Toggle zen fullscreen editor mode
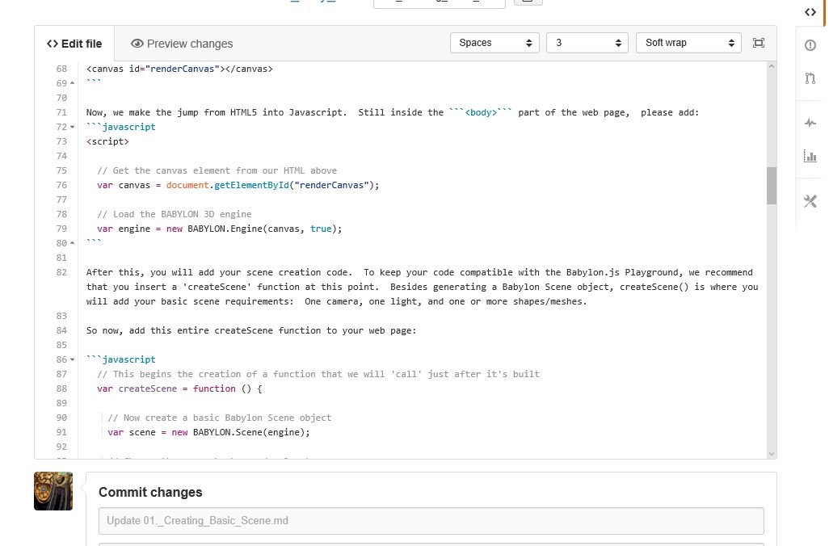Viewport: 829px width, 546px height. pyautogui.click(x=758, y=43)
